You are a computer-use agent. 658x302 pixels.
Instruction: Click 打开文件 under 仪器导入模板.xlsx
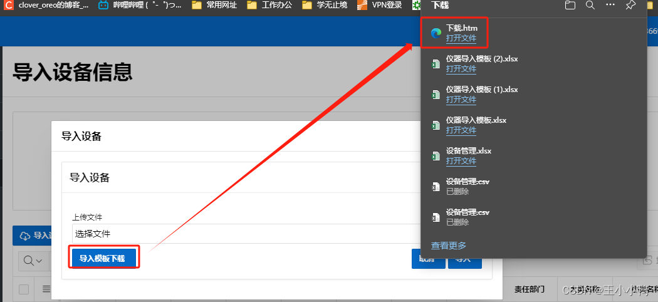[x=461, y=130]
